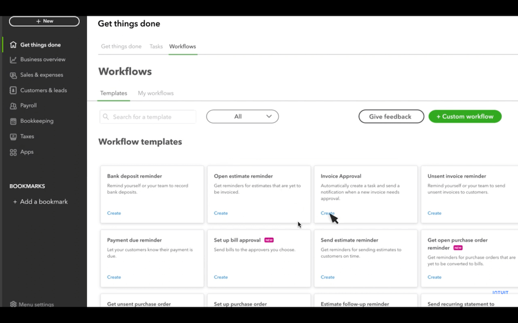Click the Workflow templates heading
Image resolution: width=518 pixels, height=323 pixels.
[140, 142]
